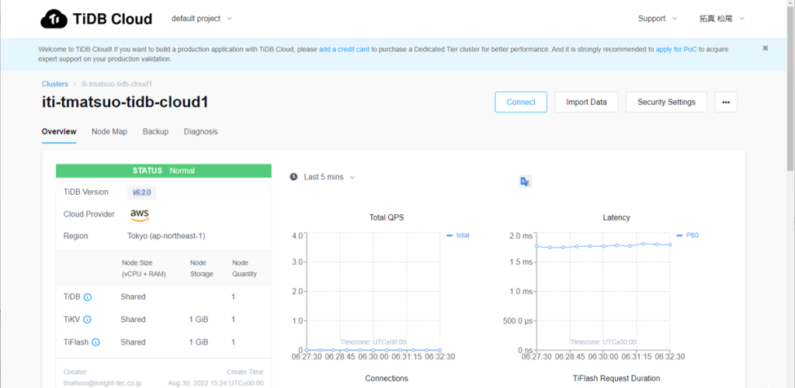The height and width of the screenshot is (388, 795).
Task: Open the default project dropdown
Action: pos(201,19)
